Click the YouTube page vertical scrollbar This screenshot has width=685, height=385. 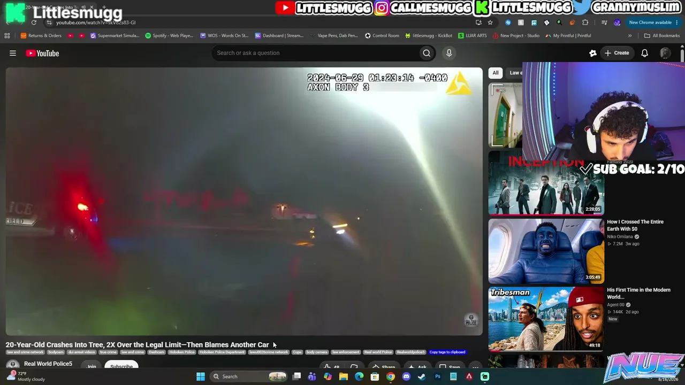682,55
